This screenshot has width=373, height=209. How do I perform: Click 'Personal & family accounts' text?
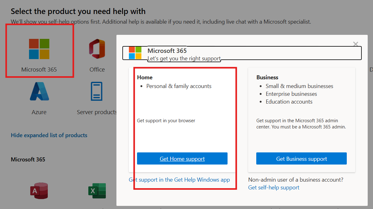tap(179, 86)
